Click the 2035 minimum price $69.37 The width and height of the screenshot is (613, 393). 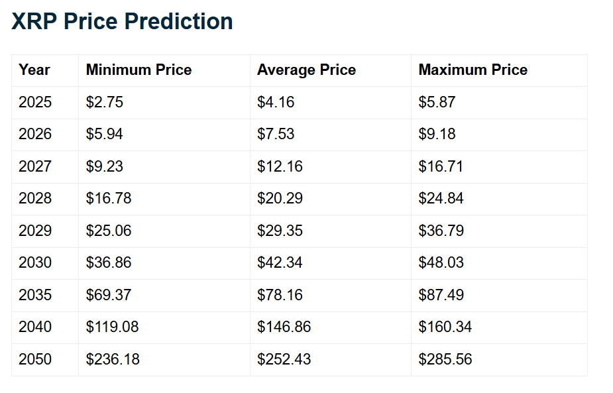point(109,295)
